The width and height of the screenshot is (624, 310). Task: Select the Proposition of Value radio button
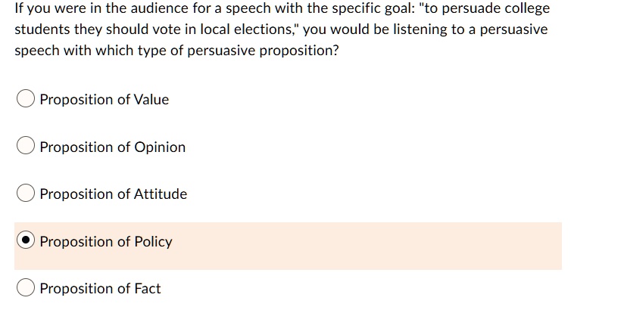[x=26, y=100]
